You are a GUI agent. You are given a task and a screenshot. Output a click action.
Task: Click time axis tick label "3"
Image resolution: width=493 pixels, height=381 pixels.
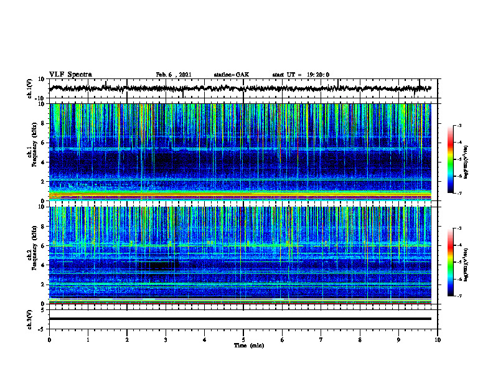click(x=166, y=340)
